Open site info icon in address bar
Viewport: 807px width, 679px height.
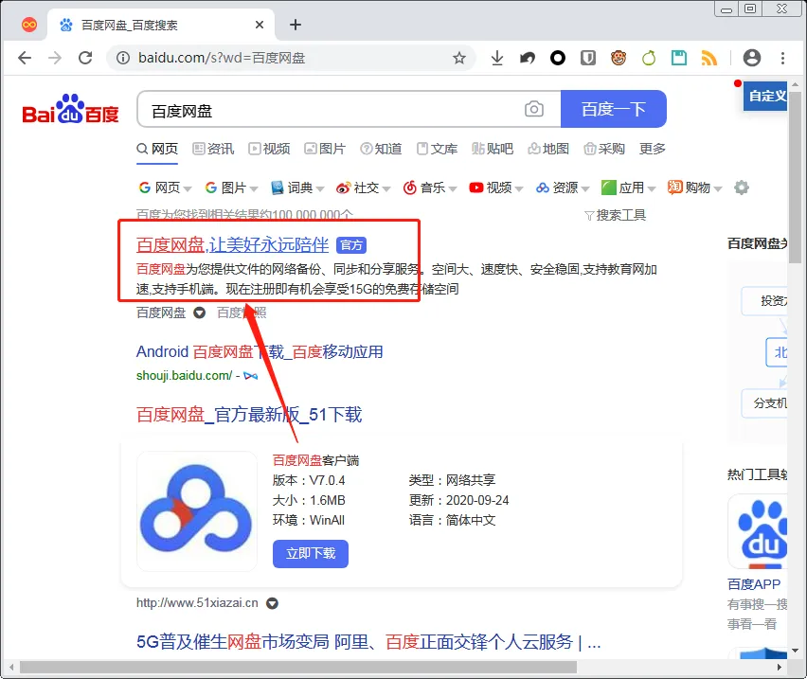[x=123, y=58]
